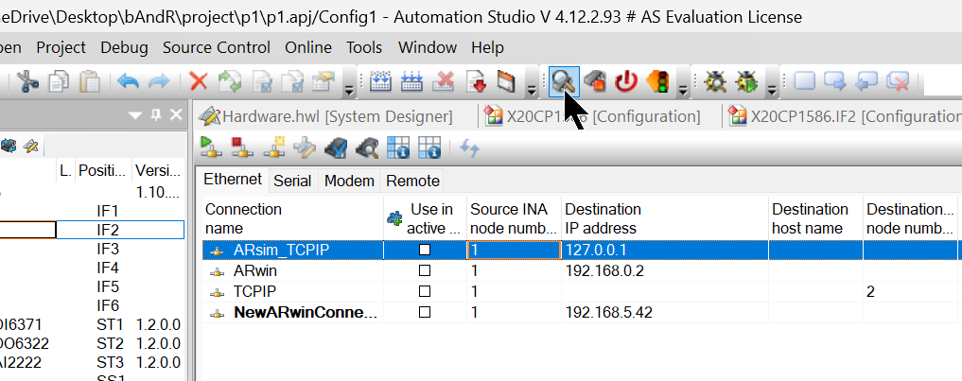Toggle 'Use in active' checkbox for ARsim_TCPIP
Image resolution: width=962 pixels, height=381 pixels.
425,250
